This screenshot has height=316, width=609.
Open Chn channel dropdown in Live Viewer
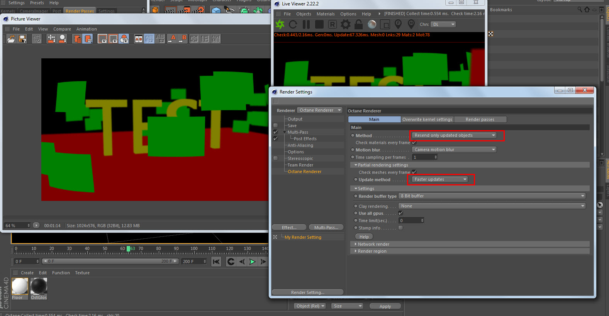click(443, 24)
